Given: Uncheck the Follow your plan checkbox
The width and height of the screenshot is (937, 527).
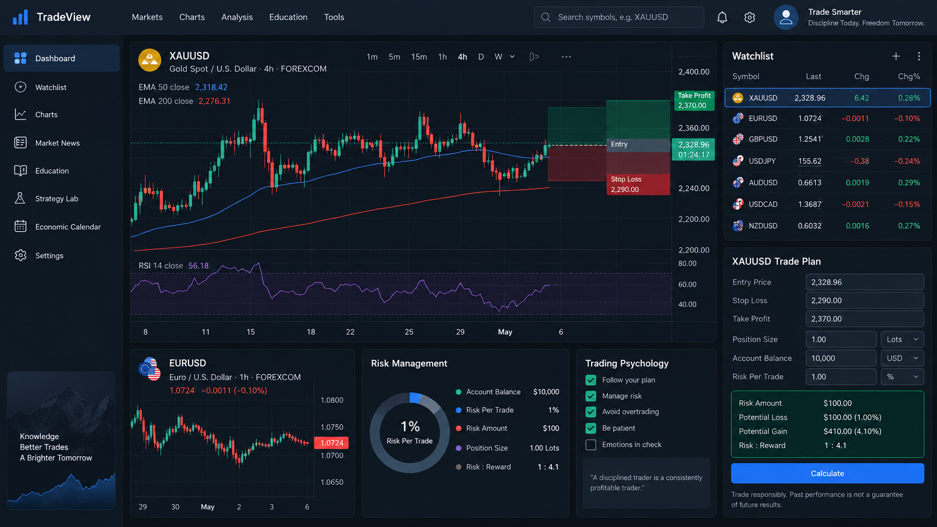Looking at the screenshot, I should pyautogui.click(x=591, y=380).
